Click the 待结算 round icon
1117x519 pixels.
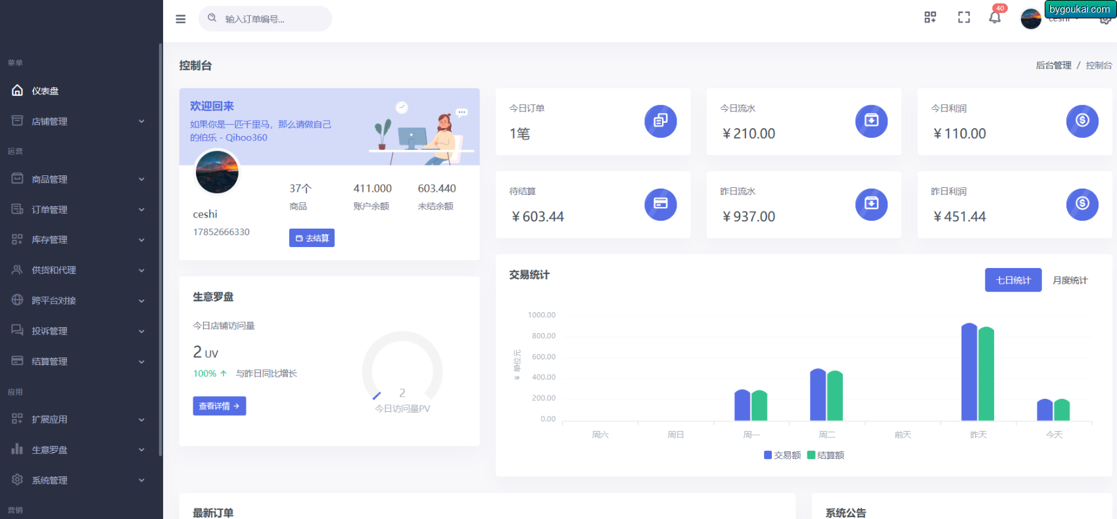[x=661, y=204]
